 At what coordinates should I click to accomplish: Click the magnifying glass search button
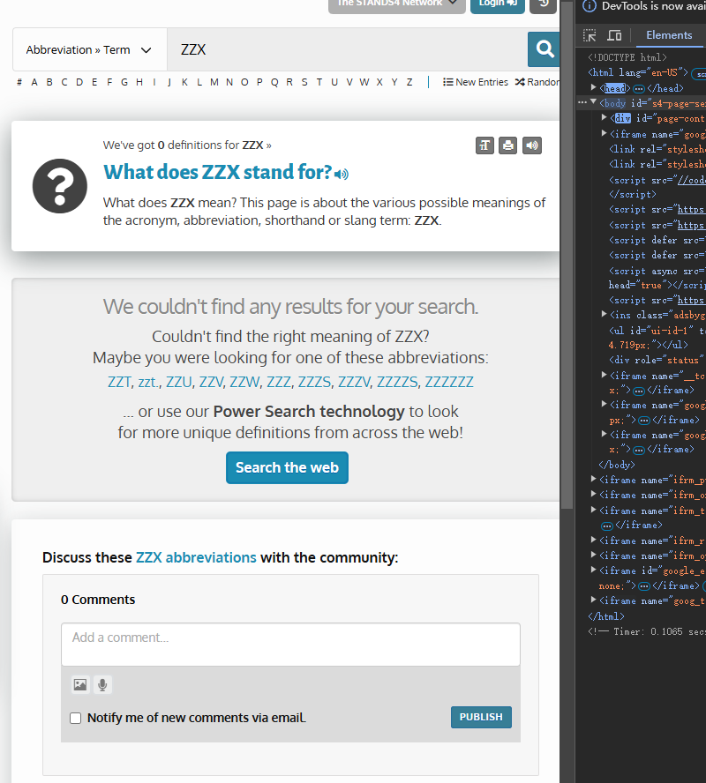pos(545,49)
